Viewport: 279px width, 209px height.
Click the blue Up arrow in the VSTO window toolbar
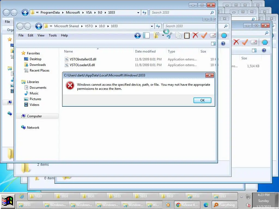click(x=138, y=35)
